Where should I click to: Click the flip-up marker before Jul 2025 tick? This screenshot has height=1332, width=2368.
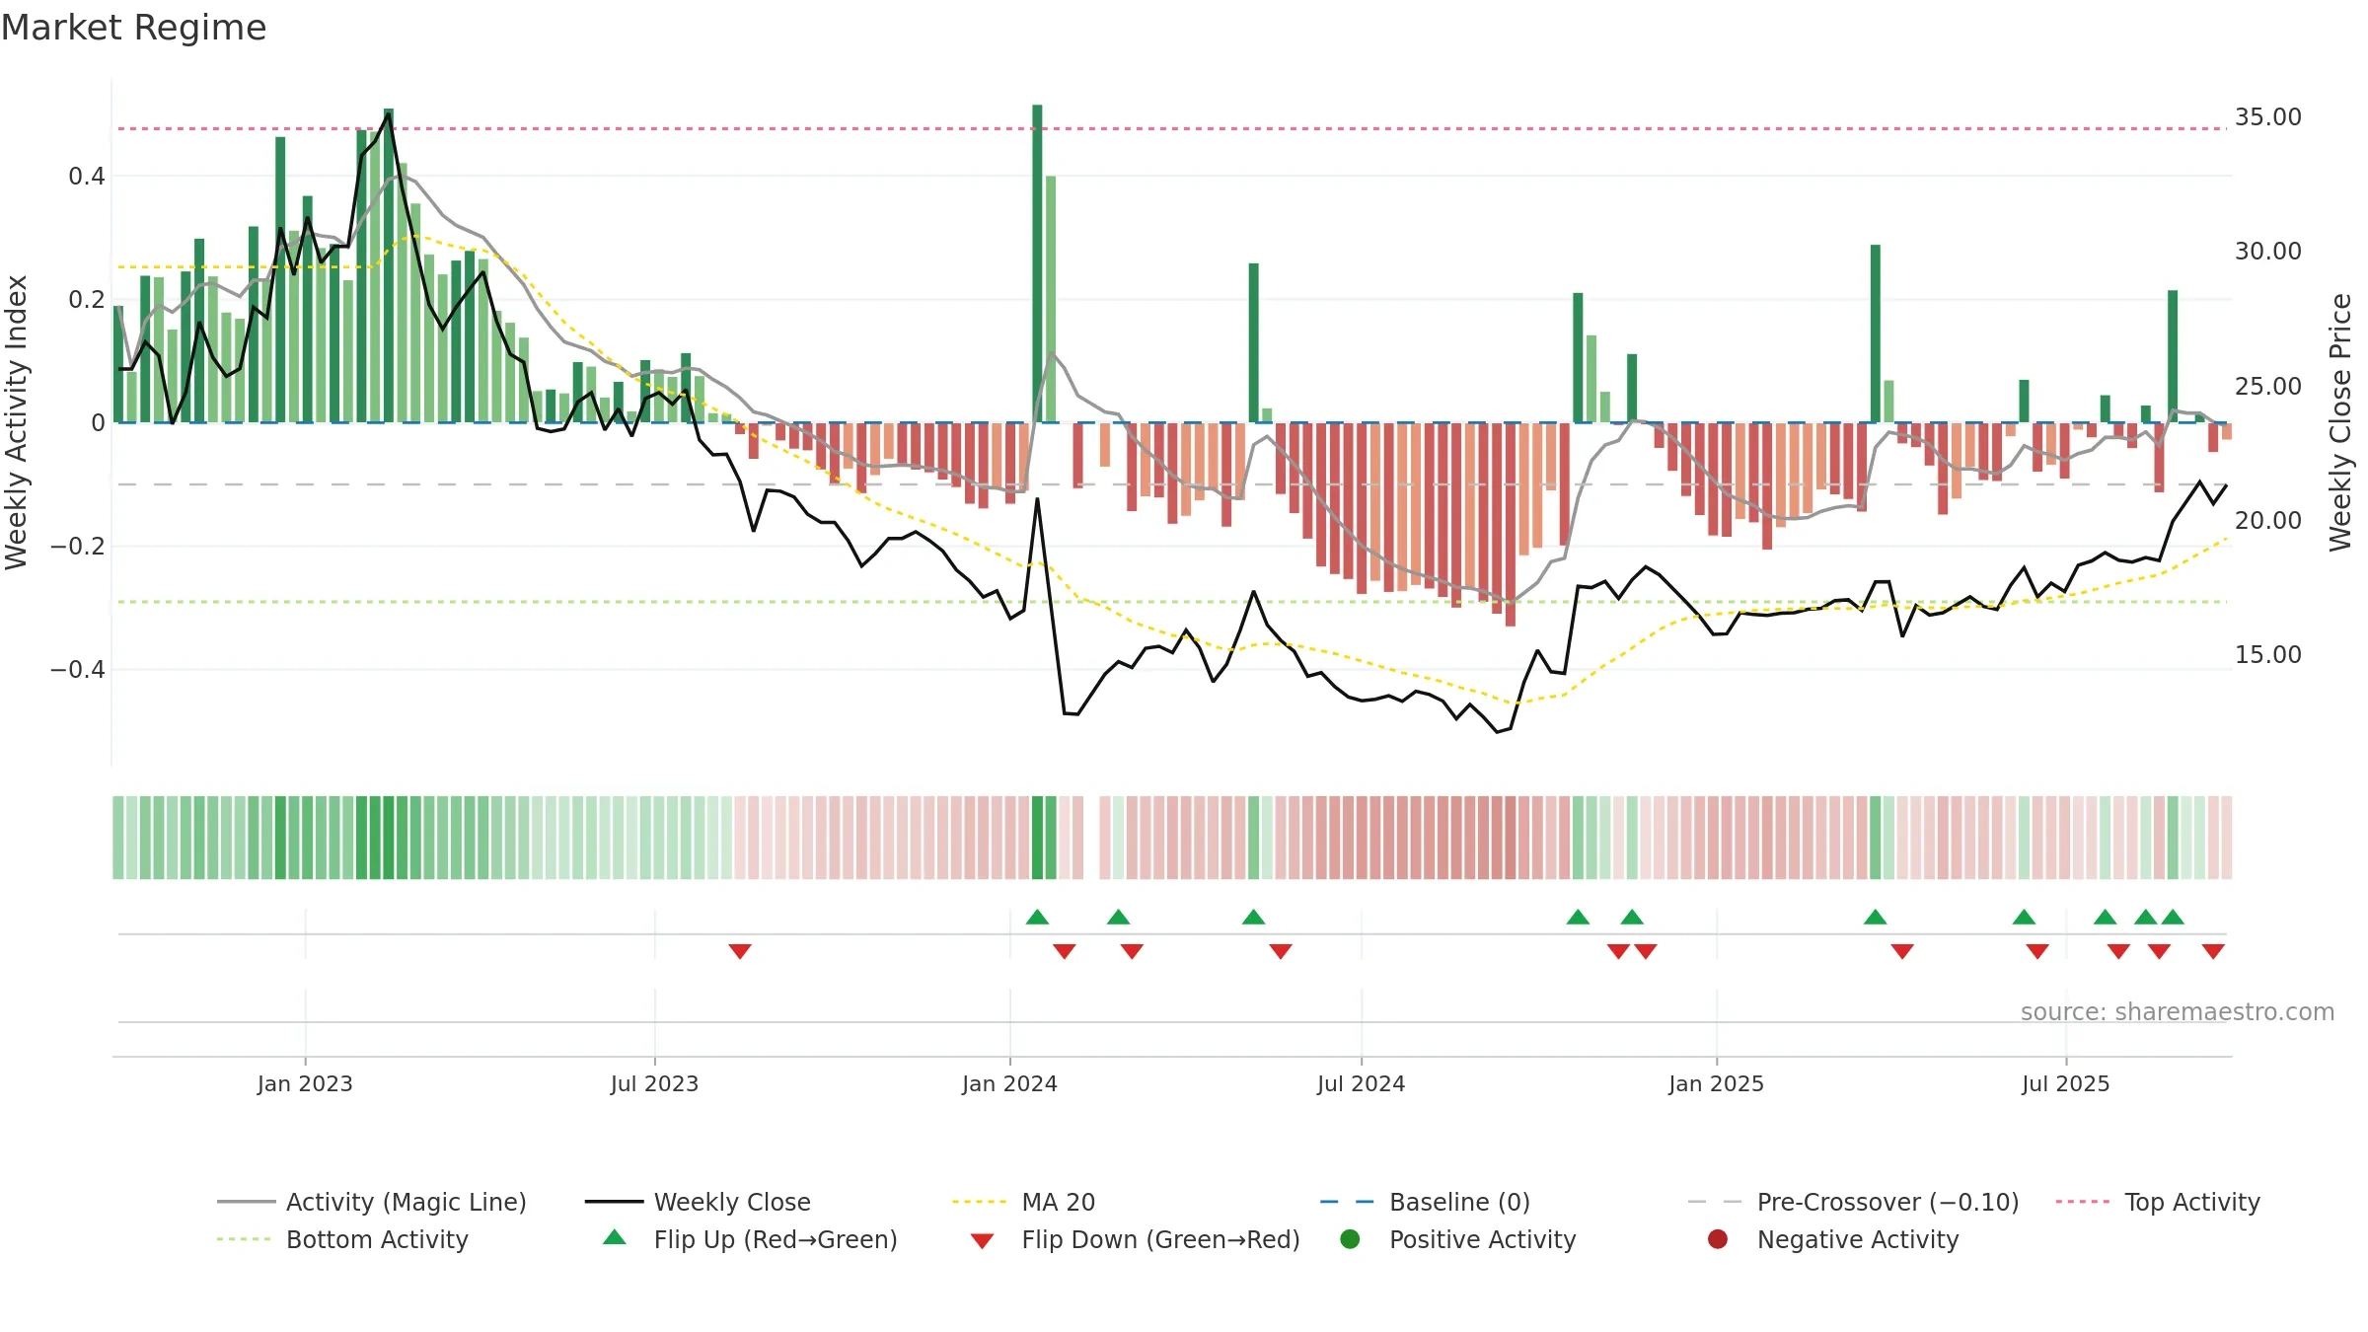pyautogui.click(x=2024, y=917)
